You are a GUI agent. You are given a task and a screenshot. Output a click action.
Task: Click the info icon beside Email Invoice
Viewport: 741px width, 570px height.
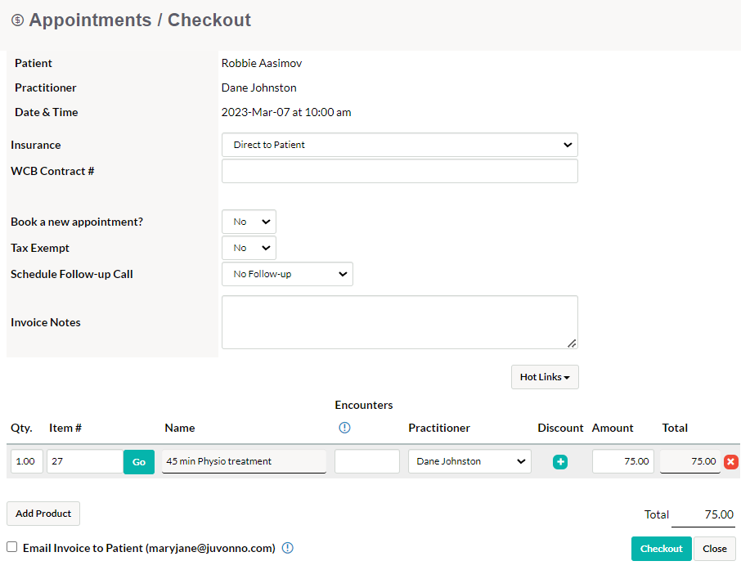coord(287,548)
